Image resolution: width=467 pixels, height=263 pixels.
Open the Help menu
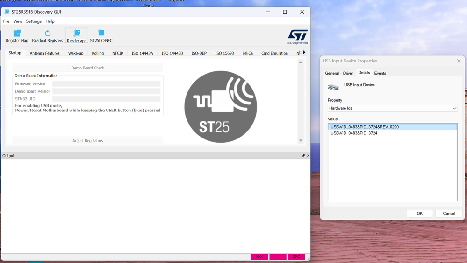pos(50,21)
